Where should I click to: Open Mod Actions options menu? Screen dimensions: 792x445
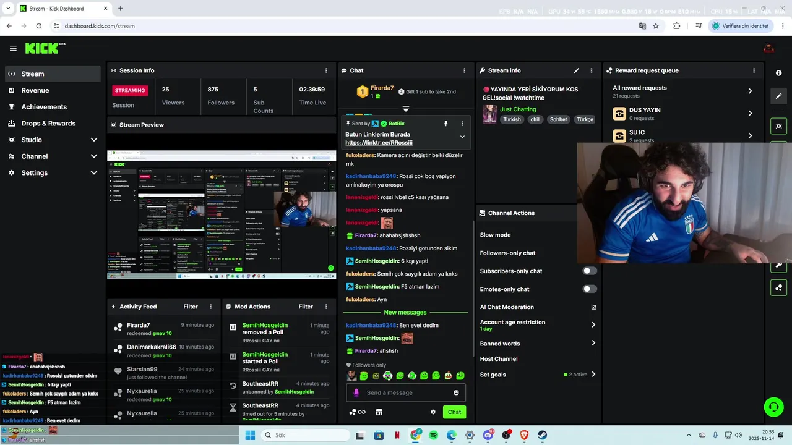click(x=326, y=307)
